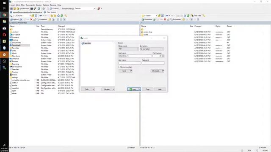Click the local panel green Refresh icon
Screen dimensions: 271x152
62,16
